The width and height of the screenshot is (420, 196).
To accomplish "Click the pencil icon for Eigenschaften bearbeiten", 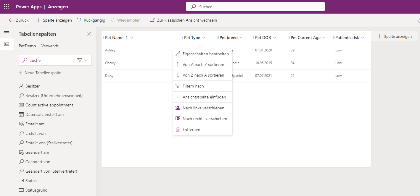I will tap(178, 54).
